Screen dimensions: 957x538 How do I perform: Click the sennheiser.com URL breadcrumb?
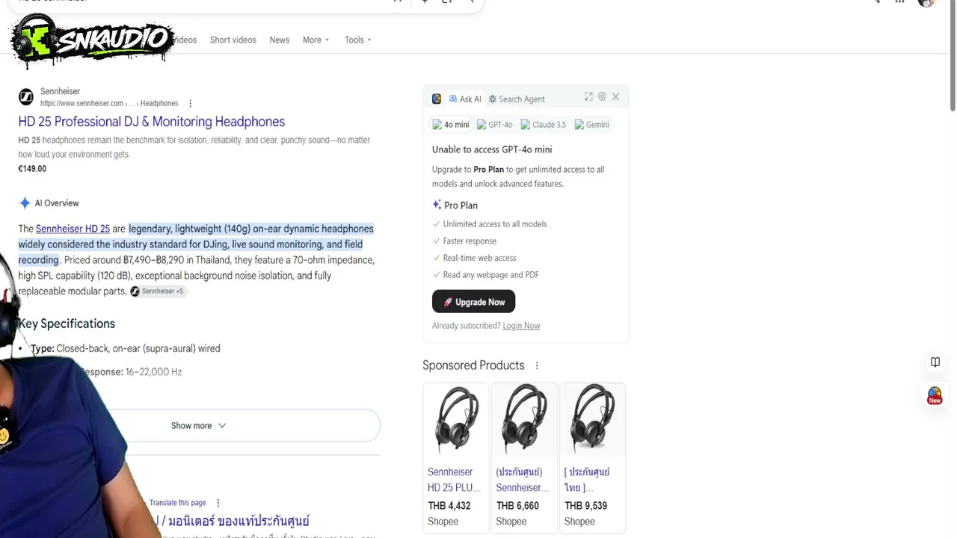click(x=109, y=103)
